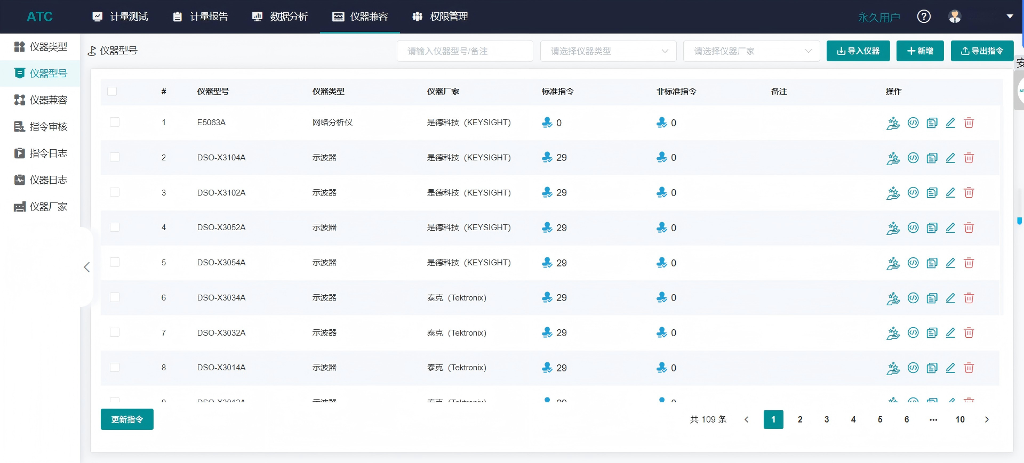Open the 权限管理 top menu
This screenshot has width=1024, height=463.
440,17
